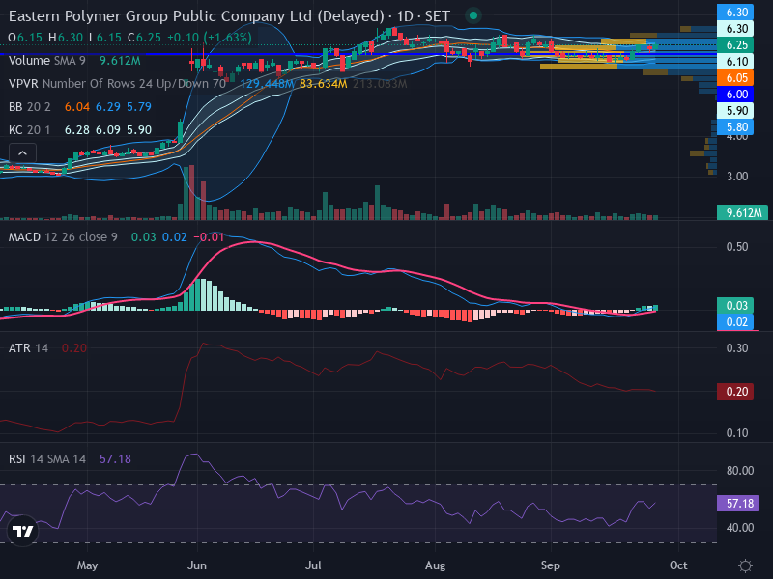Click the 129.448M VPVR up volume value
This screenshot has height=579, width=773.
268,84
